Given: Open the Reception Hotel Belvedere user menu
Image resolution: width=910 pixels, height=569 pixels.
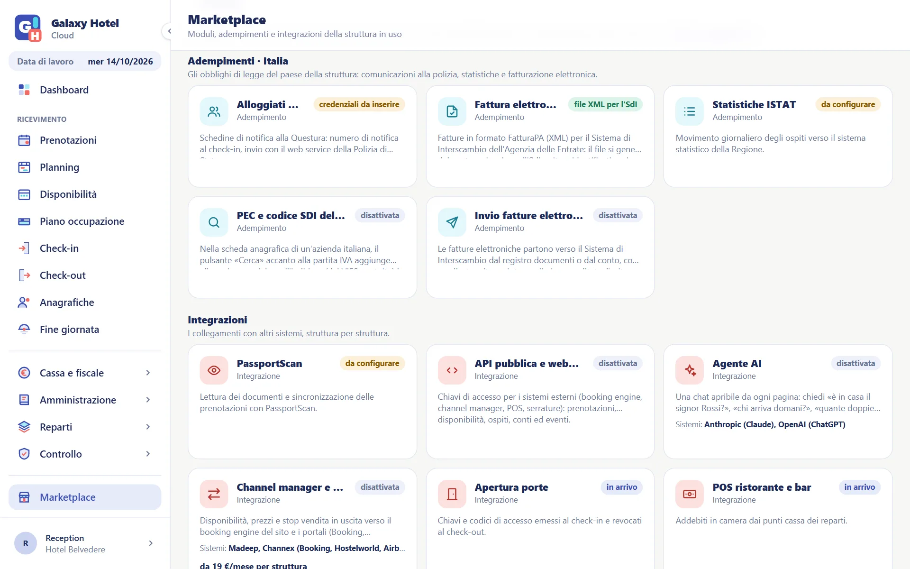Looking at the screenshot, I should coord(85,543).
